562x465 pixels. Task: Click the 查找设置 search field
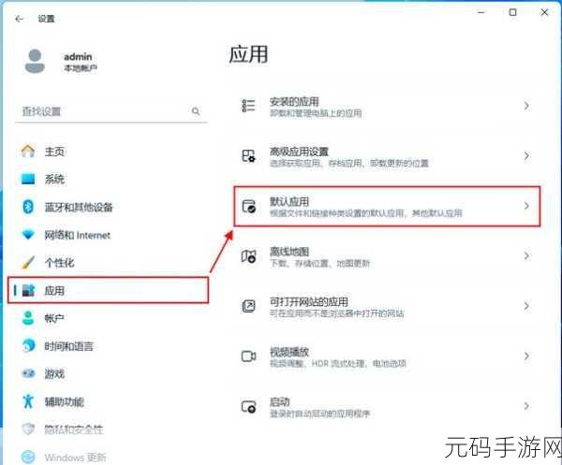[x=111, y=111]
